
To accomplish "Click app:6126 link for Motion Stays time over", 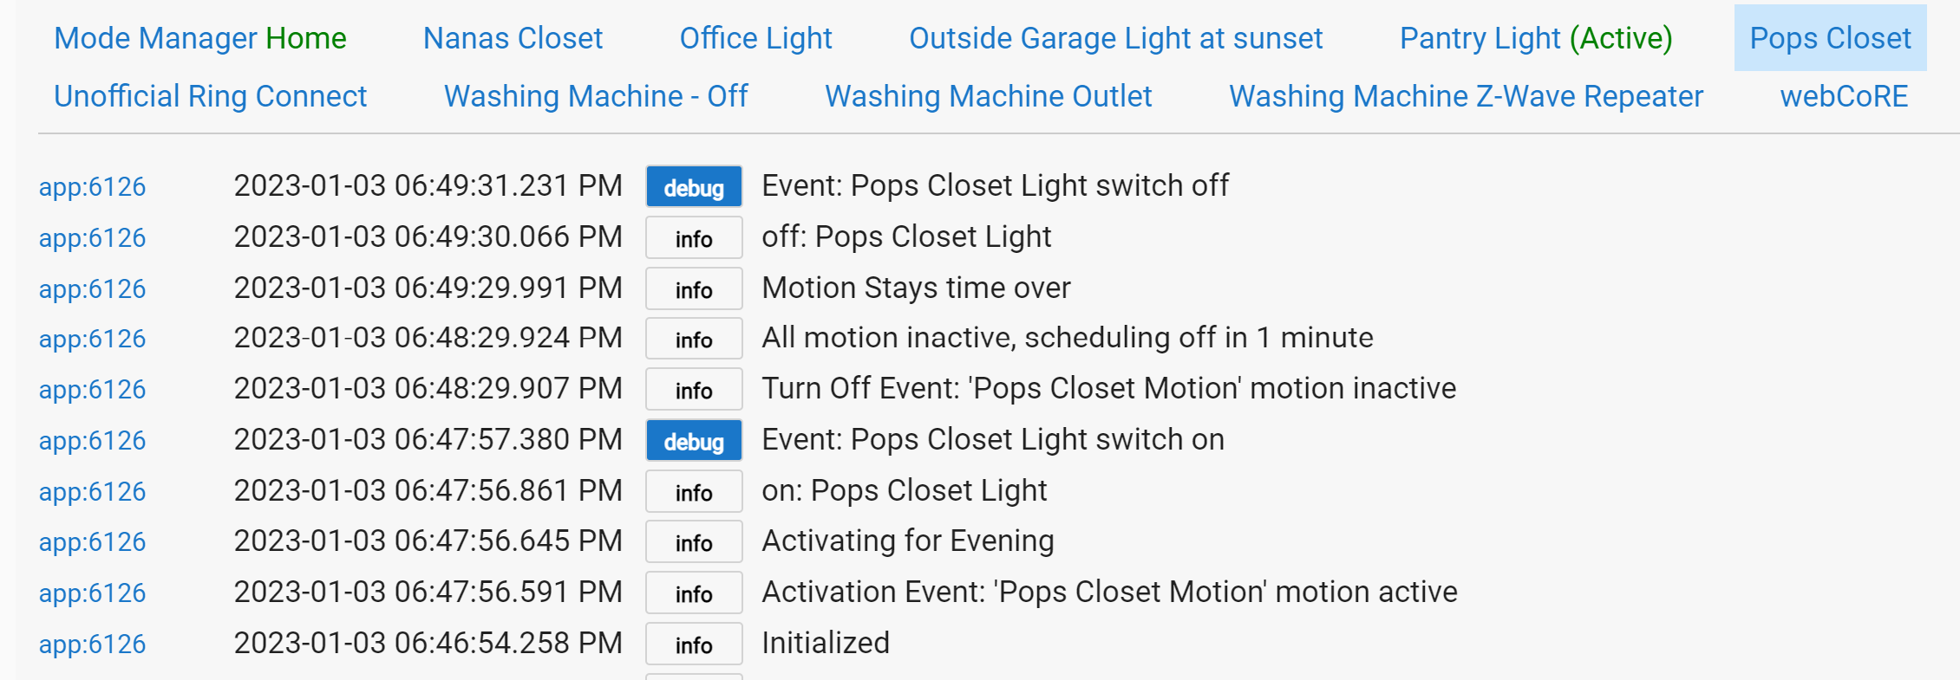I will (92, 289).
